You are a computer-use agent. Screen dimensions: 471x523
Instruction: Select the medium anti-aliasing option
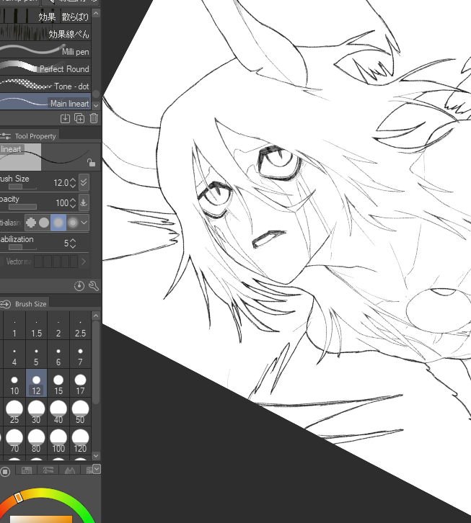58,223
